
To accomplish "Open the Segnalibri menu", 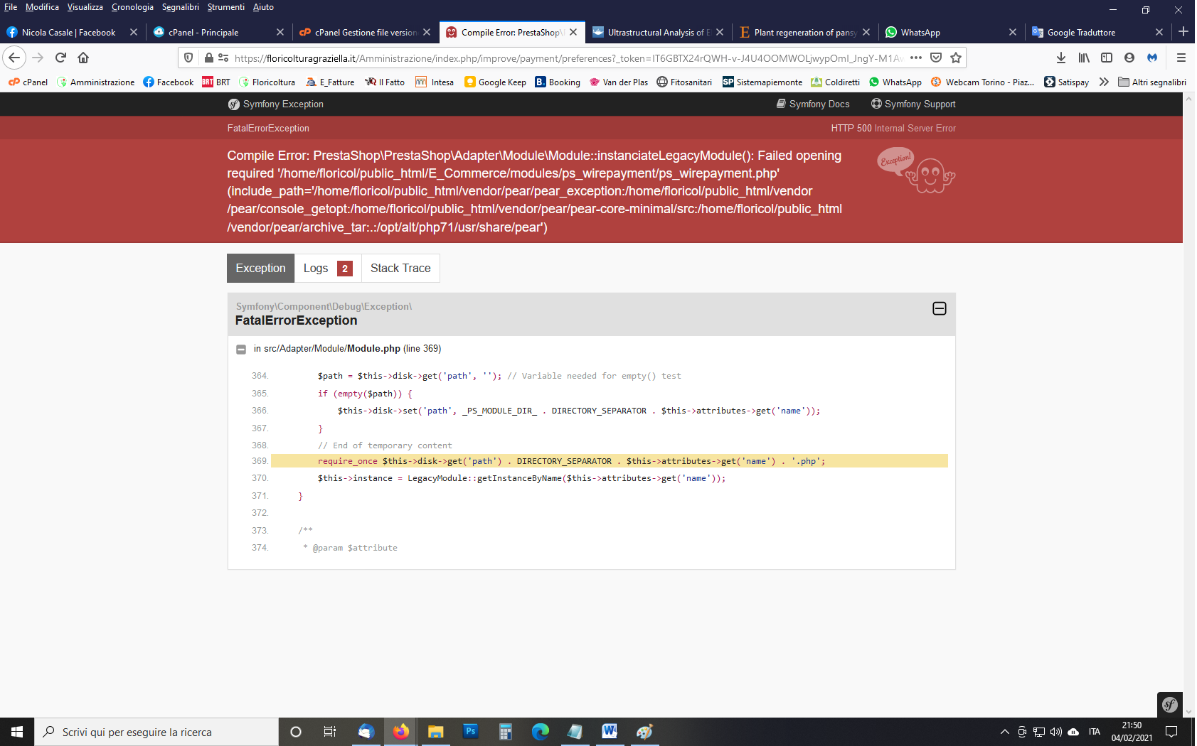I will point(181,7).
